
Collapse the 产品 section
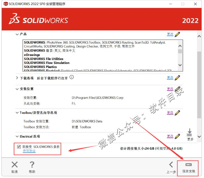click(17, 34)
